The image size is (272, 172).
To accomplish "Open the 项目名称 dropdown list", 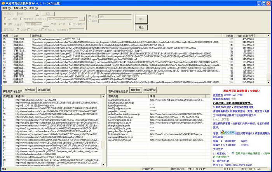I will (x=37, y=14).
